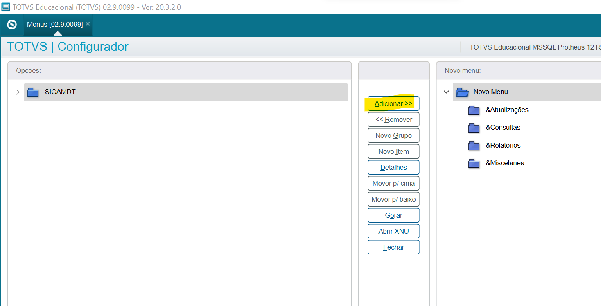Click the << Remover button
This screenshot has width=601, height=306.
[x=393, y=119]
